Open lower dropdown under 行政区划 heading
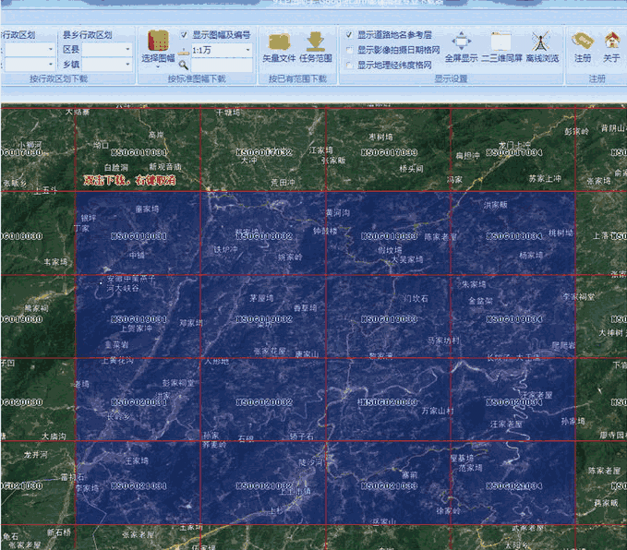Image resolution: width=627 pixels, height=550 pixels. click(51, 64)
